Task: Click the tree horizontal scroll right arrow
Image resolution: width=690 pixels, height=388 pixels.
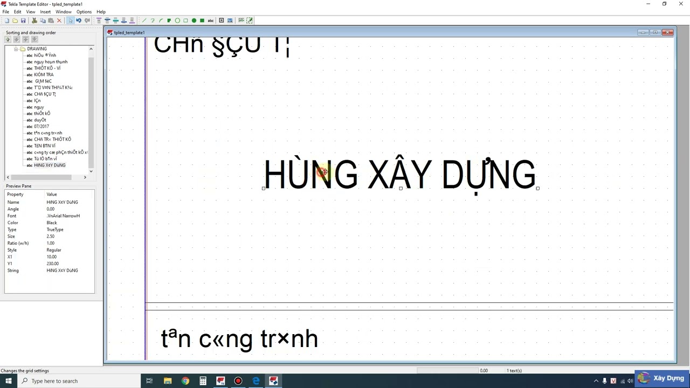Action: coord(85,177)
